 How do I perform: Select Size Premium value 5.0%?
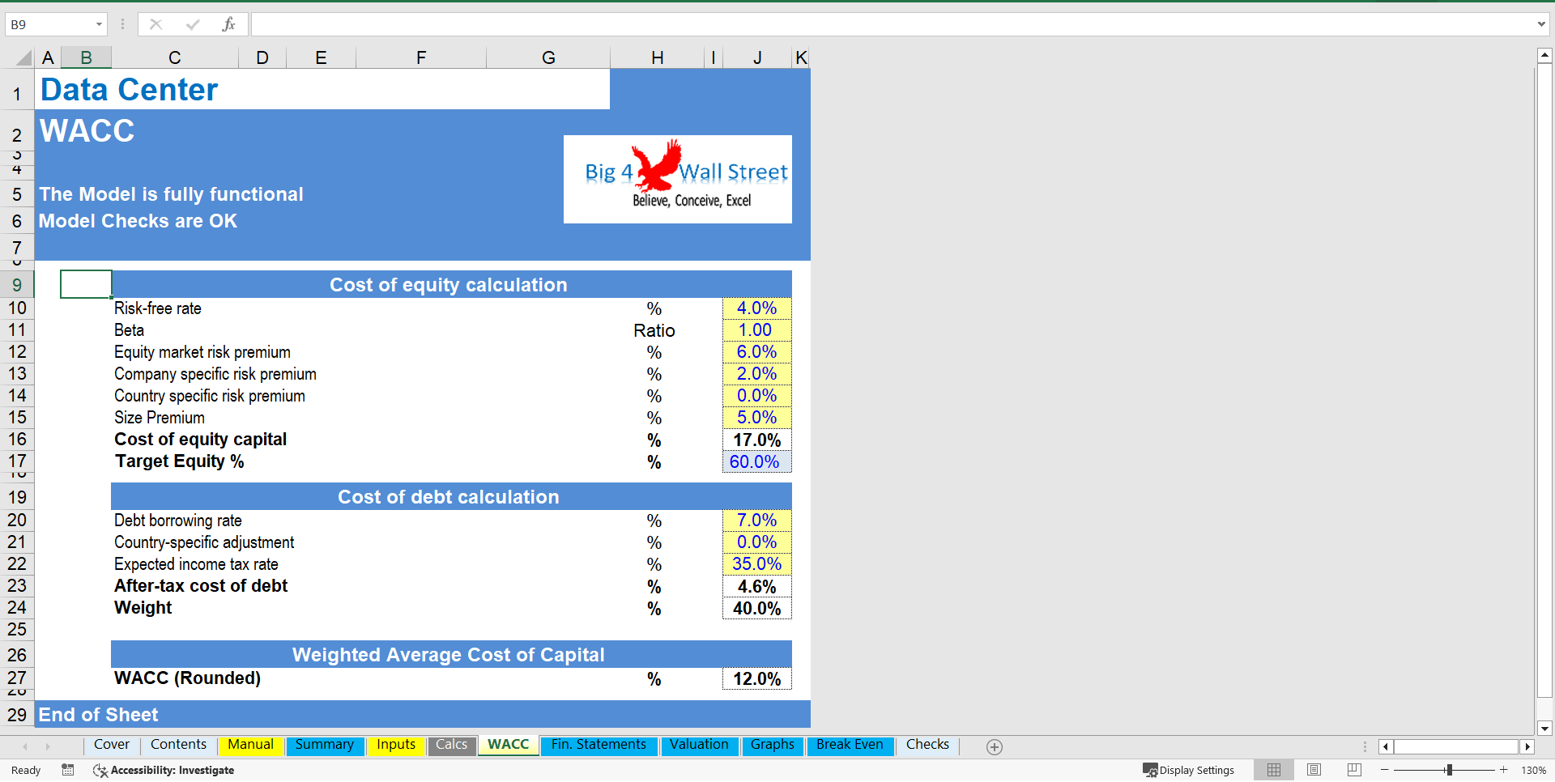[x=756, y=418]
